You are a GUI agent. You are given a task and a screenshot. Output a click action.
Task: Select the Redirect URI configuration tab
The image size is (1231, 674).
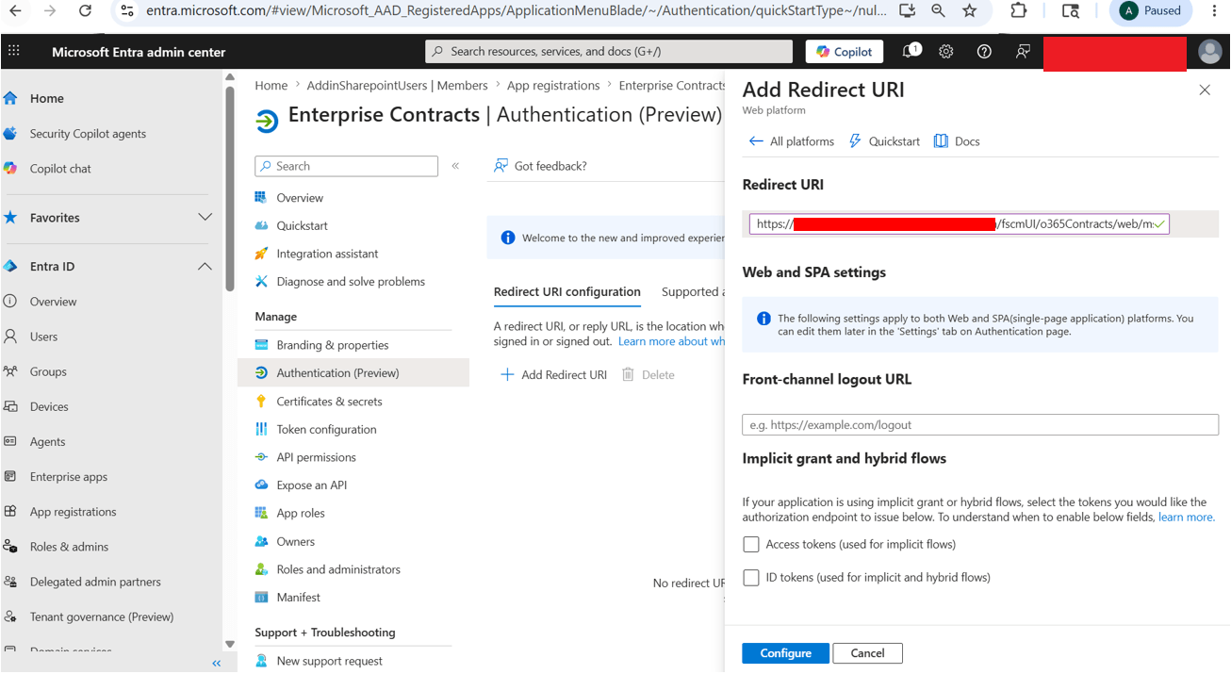click(567, 292)
